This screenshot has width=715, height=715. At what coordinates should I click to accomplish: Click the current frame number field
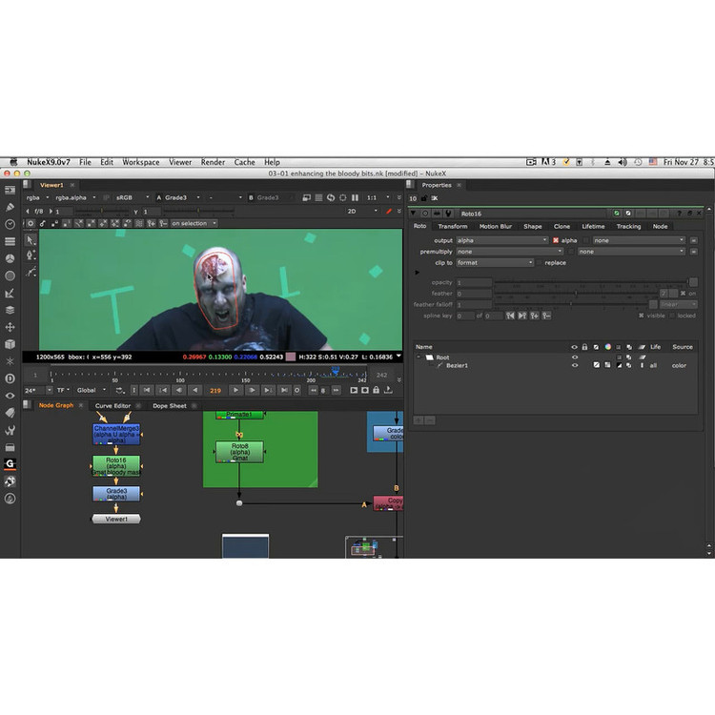(x=215, y=390)
